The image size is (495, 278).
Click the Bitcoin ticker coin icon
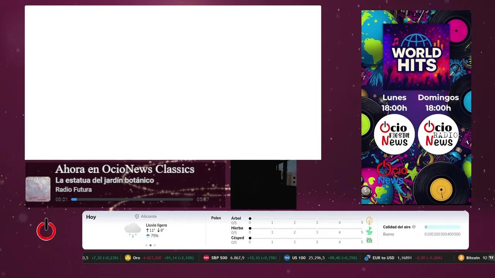(461, 258)
